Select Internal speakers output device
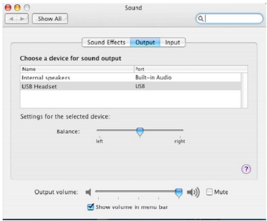 click(x=46, y=78)
